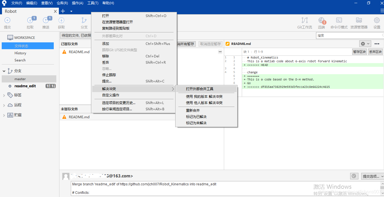Image resolution: width=384 pixels, height=197 pixels.
Task: Close the Robot tab
Action: pyautogui.click(x=55, y=11)
